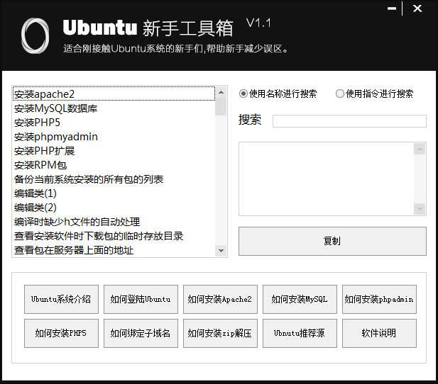This screenshot has height=384, width=438.
Task: Click list scrollbar up arrow
Action: click(221, 92)
